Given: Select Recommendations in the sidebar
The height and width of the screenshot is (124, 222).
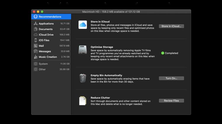Looking at the screenshot, I should point(50,17).
